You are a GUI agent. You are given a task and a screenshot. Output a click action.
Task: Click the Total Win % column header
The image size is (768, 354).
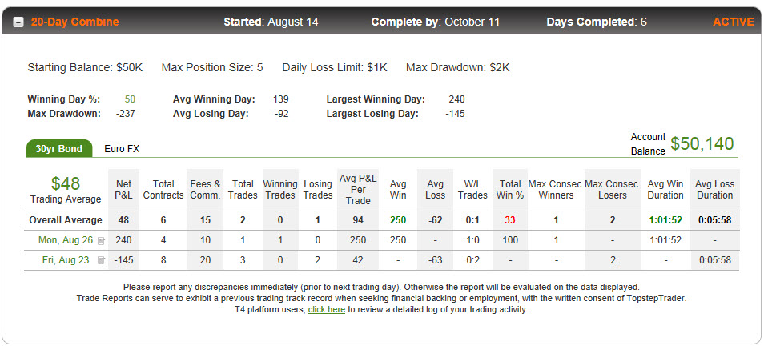click(510, 190)
